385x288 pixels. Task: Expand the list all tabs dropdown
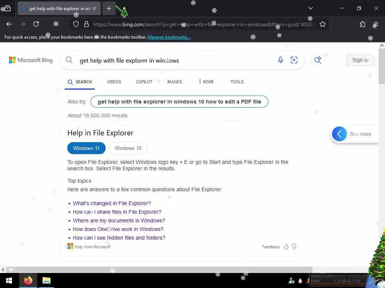[310, 8]
